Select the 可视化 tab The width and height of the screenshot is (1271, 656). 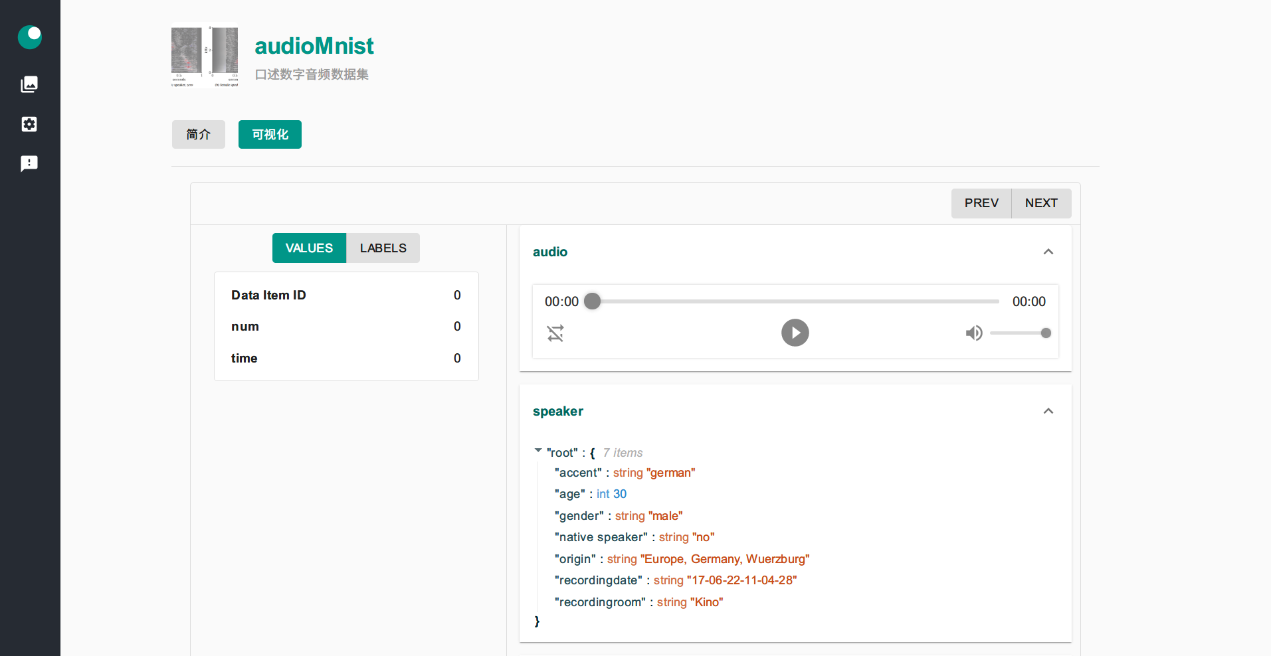(x=270, y=134)
